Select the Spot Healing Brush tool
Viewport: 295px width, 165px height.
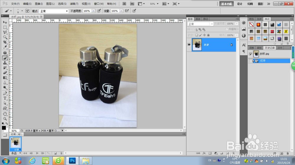(x=5, y=53)
